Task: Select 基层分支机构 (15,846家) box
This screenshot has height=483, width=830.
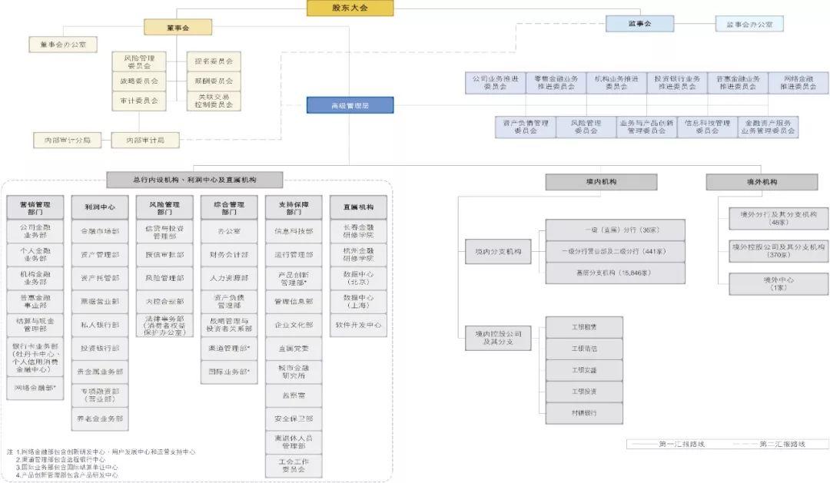Action: tap(605, 273)
